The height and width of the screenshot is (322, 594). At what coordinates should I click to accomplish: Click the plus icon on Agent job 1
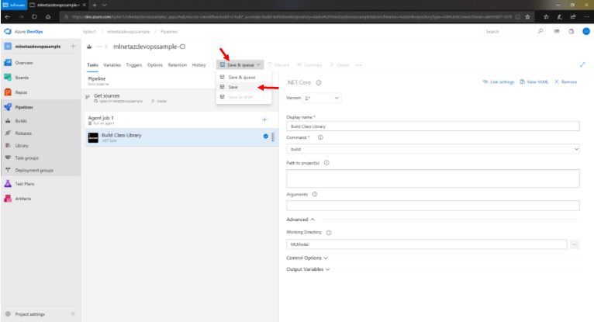[x=264, y=119]
